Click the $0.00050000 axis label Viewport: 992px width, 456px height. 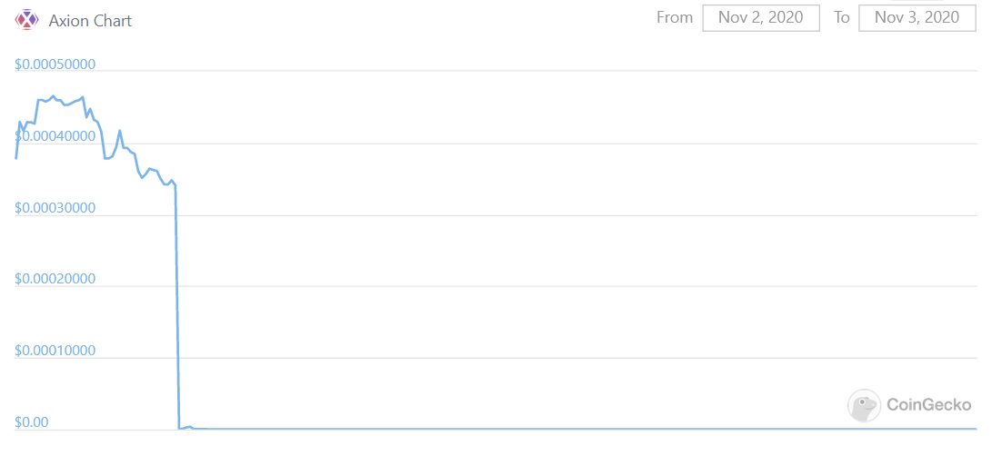pyautogui.click(x=55, y=65)
